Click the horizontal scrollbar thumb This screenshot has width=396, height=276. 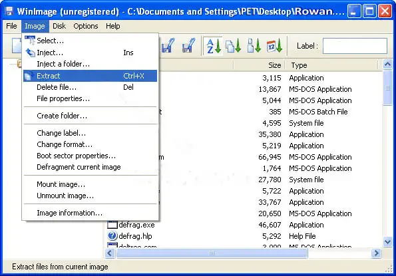pyautogui.click(x=212, y=253)
